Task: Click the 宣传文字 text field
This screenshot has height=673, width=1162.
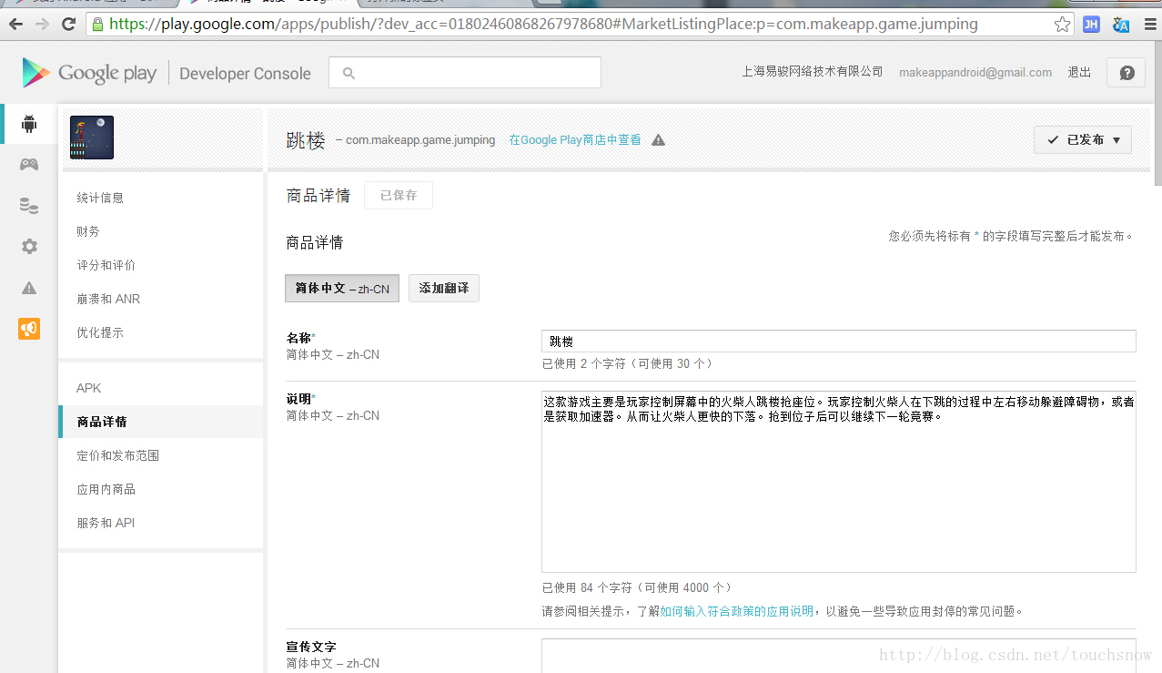Action: click(x=839, y=656)
